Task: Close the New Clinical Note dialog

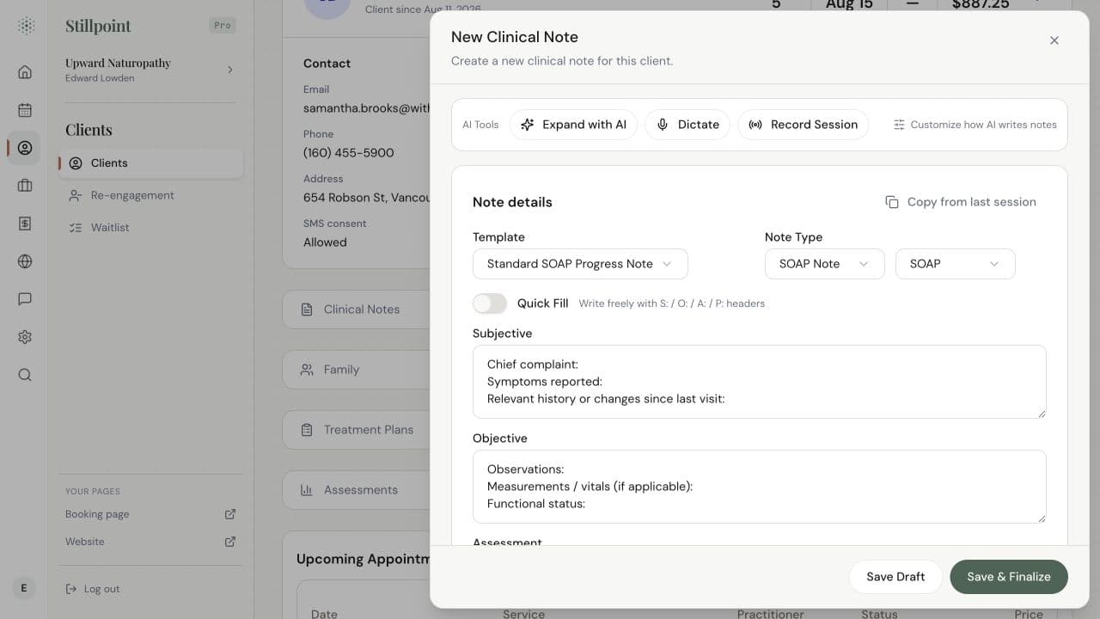Action: pyautogui.click(x=1054, y=40)
